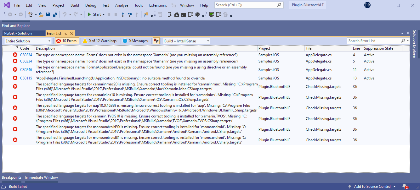420x190 pixels.
Task: Close the Error List tab
Action: pos(72,33)
